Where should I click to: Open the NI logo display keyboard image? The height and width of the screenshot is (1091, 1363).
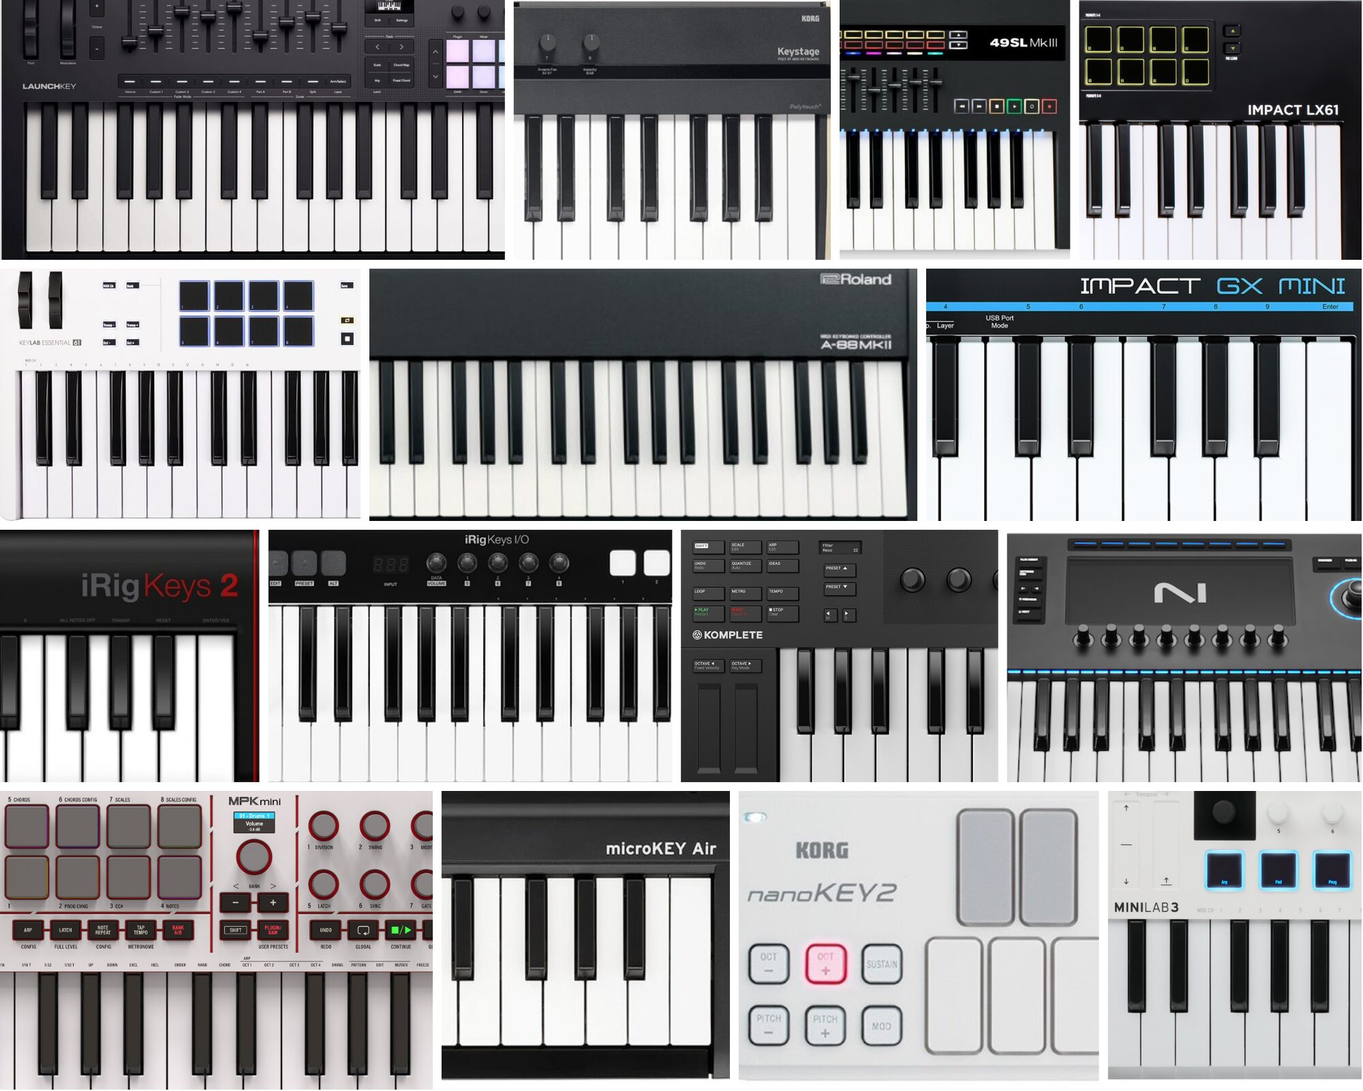click(x=1184, y=656)
